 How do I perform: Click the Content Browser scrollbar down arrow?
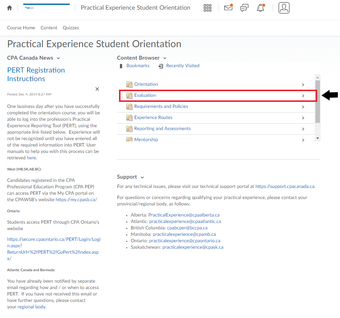[317, 138]
